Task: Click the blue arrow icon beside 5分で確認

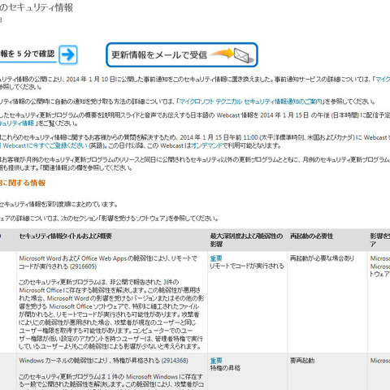Action: pos(68,54)
